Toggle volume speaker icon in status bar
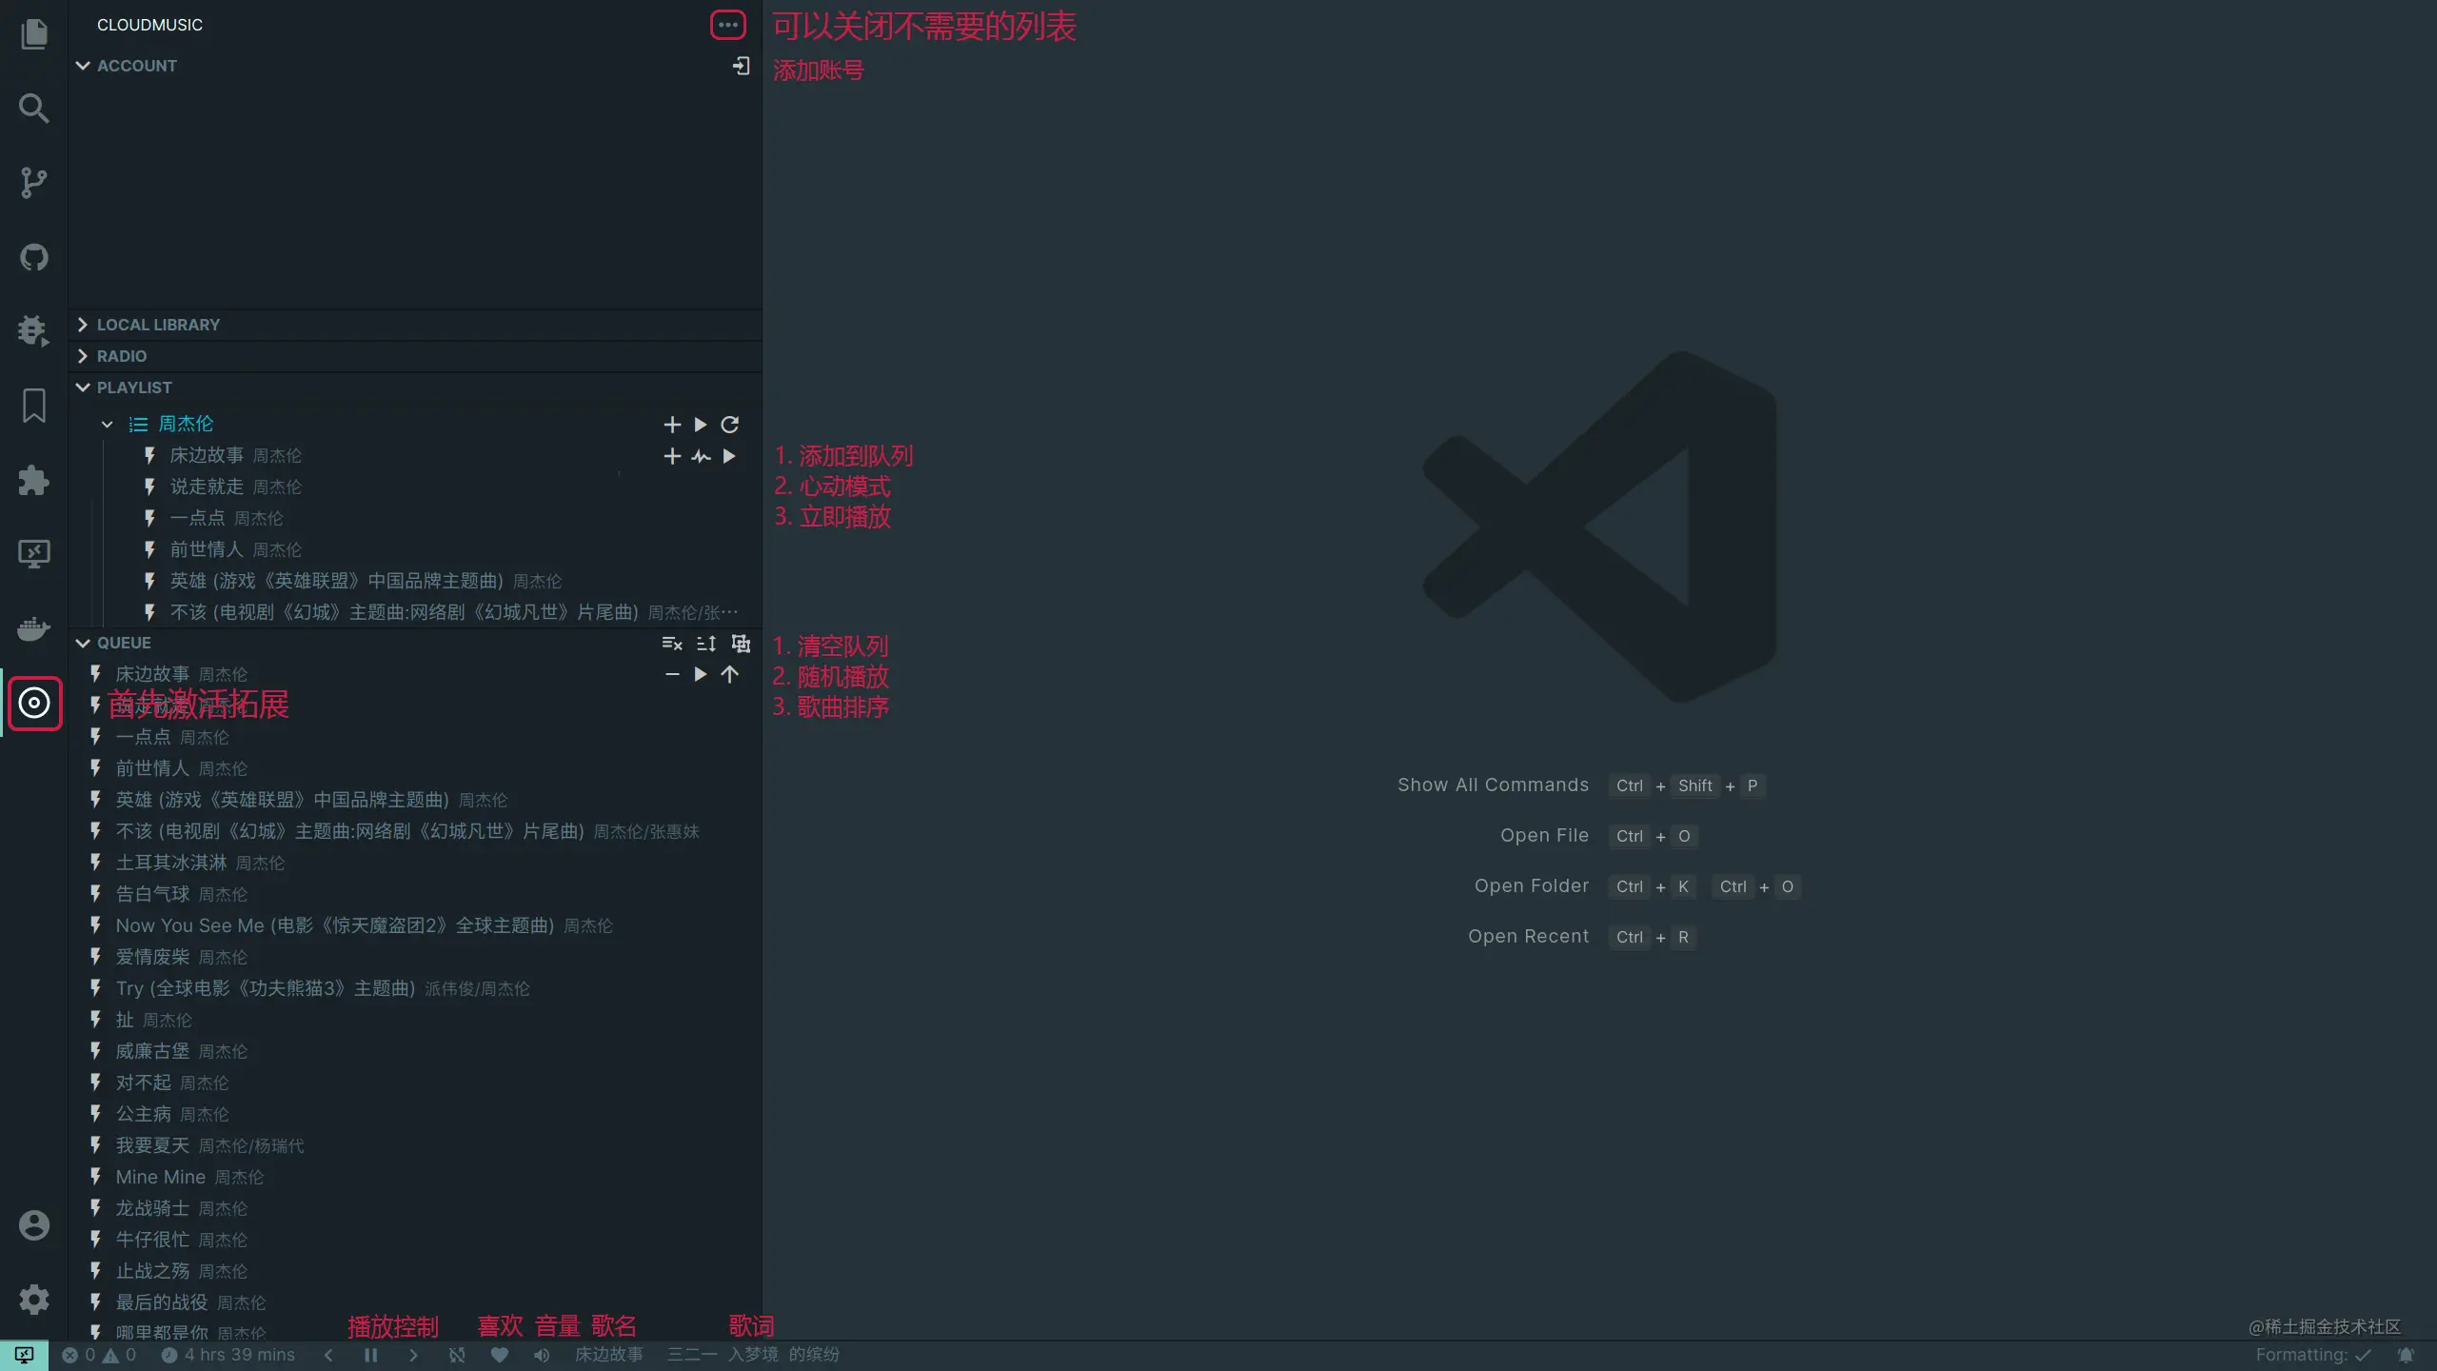The image size is (2437, 1371). coord(542,1355)
